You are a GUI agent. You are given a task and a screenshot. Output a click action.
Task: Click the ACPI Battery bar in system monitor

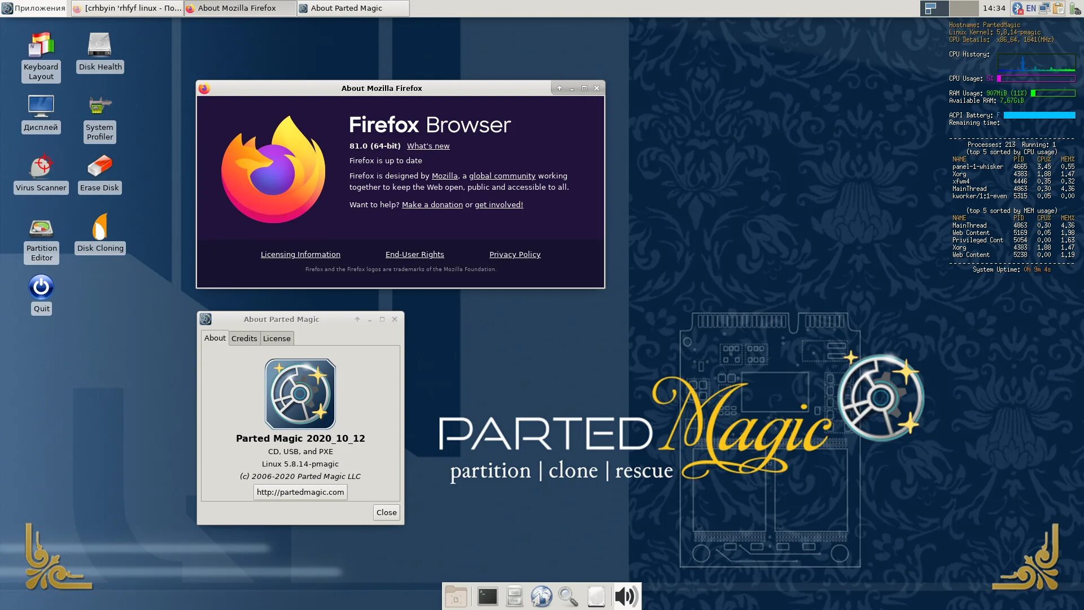click(1039, 115)
